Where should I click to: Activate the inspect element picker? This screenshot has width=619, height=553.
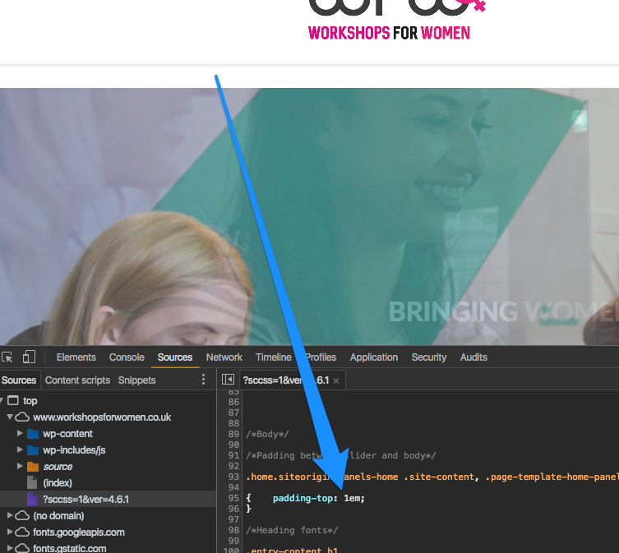7,357
